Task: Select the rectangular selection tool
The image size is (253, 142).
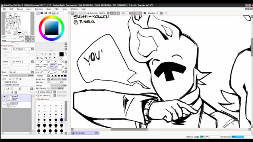Action: pos(38,54)
